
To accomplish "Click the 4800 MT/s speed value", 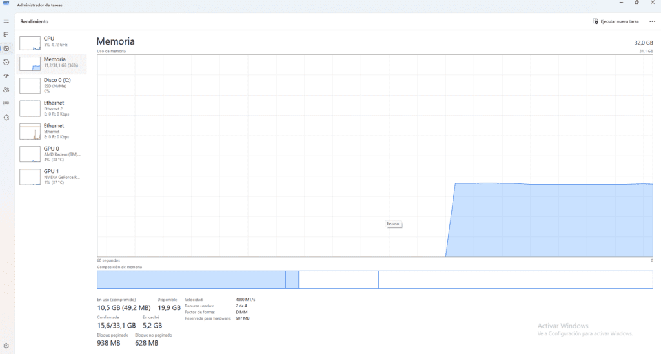I will click(245, 300).
